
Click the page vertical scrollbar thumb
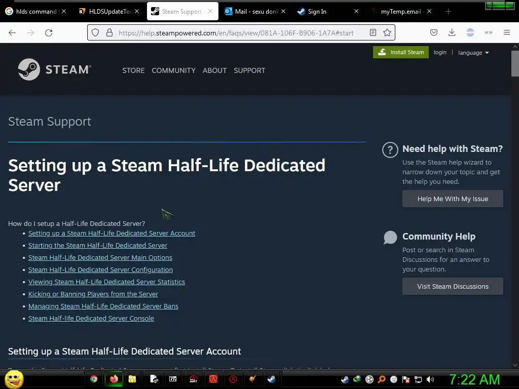[515, 63]
